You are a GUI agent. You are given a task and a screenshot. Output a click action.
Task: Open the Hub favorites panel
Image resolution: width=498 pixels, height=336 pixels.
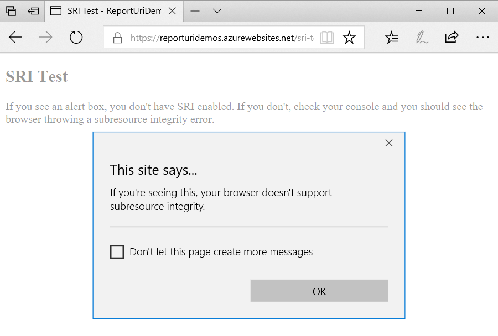pos(392,37)
